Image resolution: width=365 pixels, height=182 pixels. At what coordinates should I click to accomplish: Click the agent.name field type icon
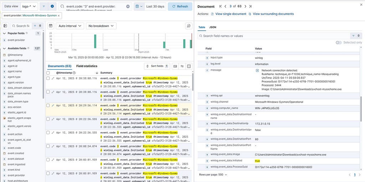tap(4, 71)
